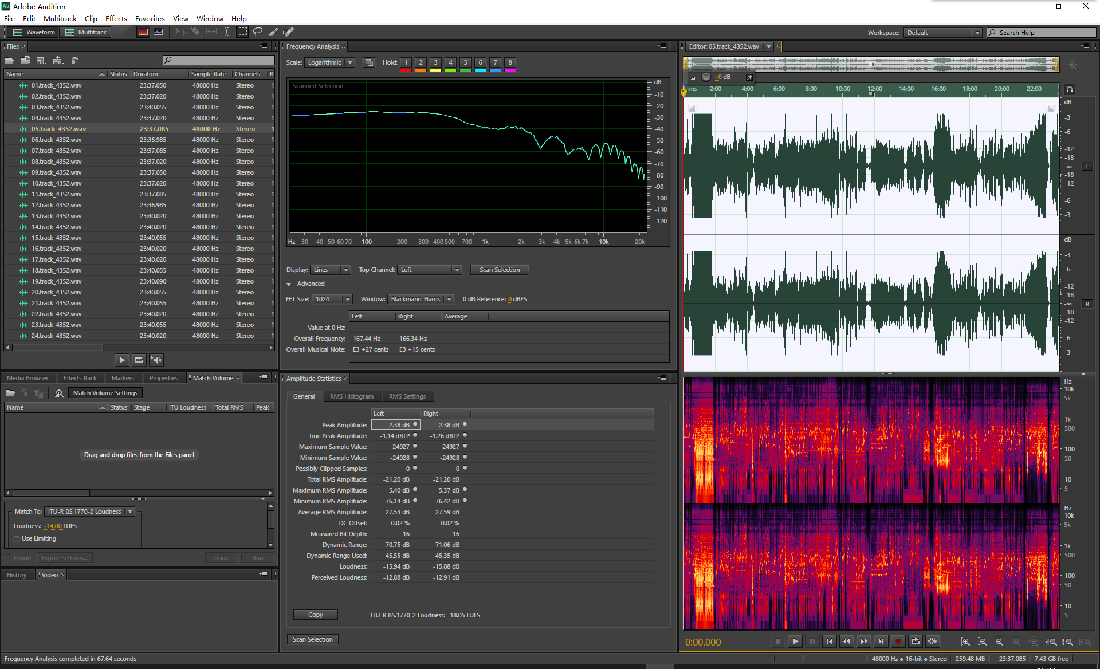
Task: Select the Paintbrush Selection tool
Action: [273, 32]
